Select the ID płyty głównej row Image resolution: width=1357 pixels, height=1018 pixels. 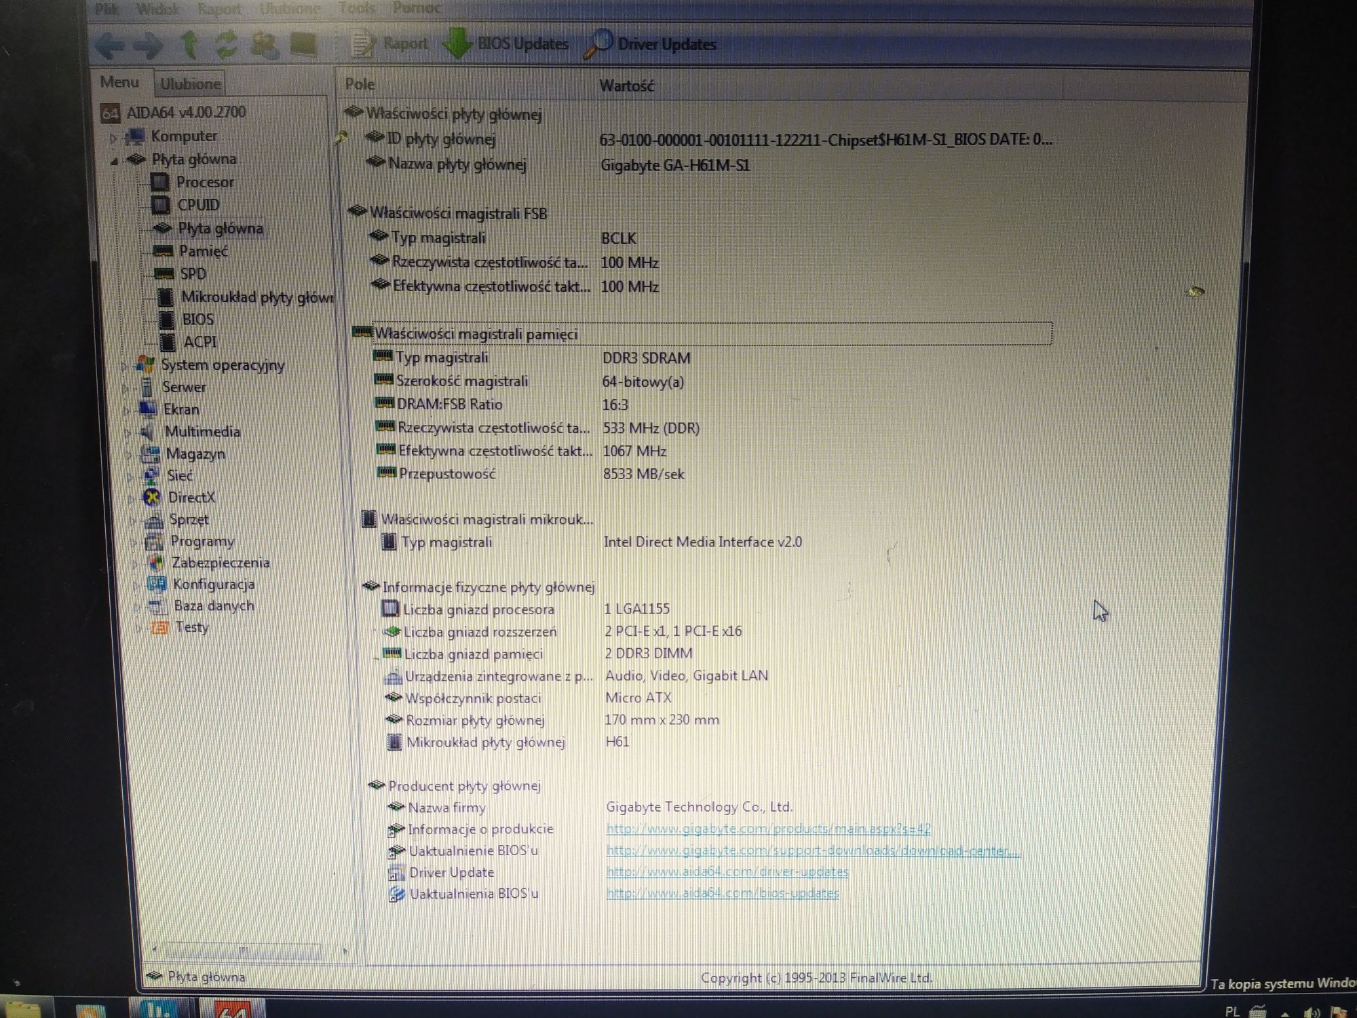708,139
